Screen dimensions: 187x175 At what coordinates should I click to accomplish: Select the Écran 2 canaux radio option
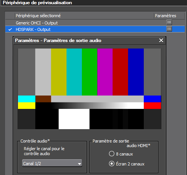coord(112,164)
